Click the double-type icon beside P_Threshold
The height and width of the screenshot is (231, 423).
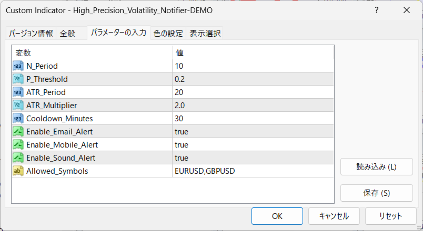(x=18, y=79)
